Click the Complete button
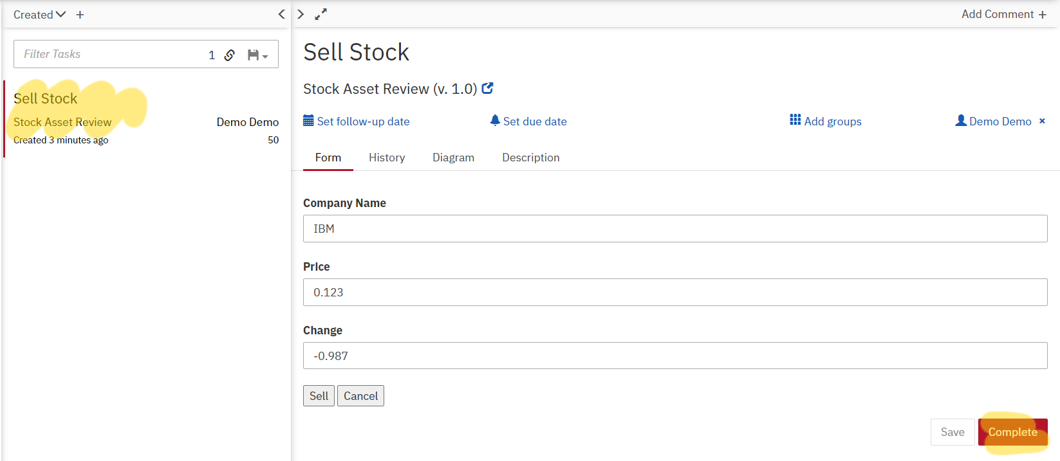The image size is (1060, 461). click(x=1013, y=432)
